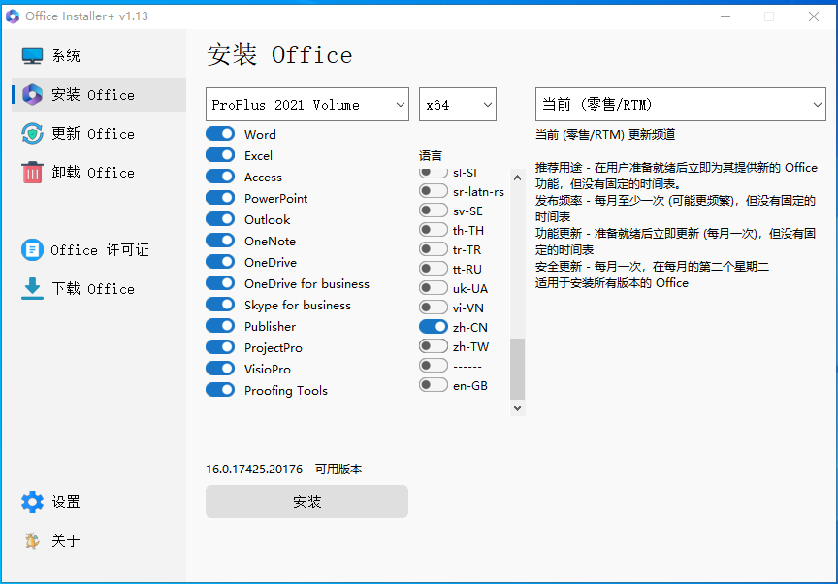Open the 卸载 Office page
Image resolution: width=838 pixels, height=584 pixels.
point(99,172)
